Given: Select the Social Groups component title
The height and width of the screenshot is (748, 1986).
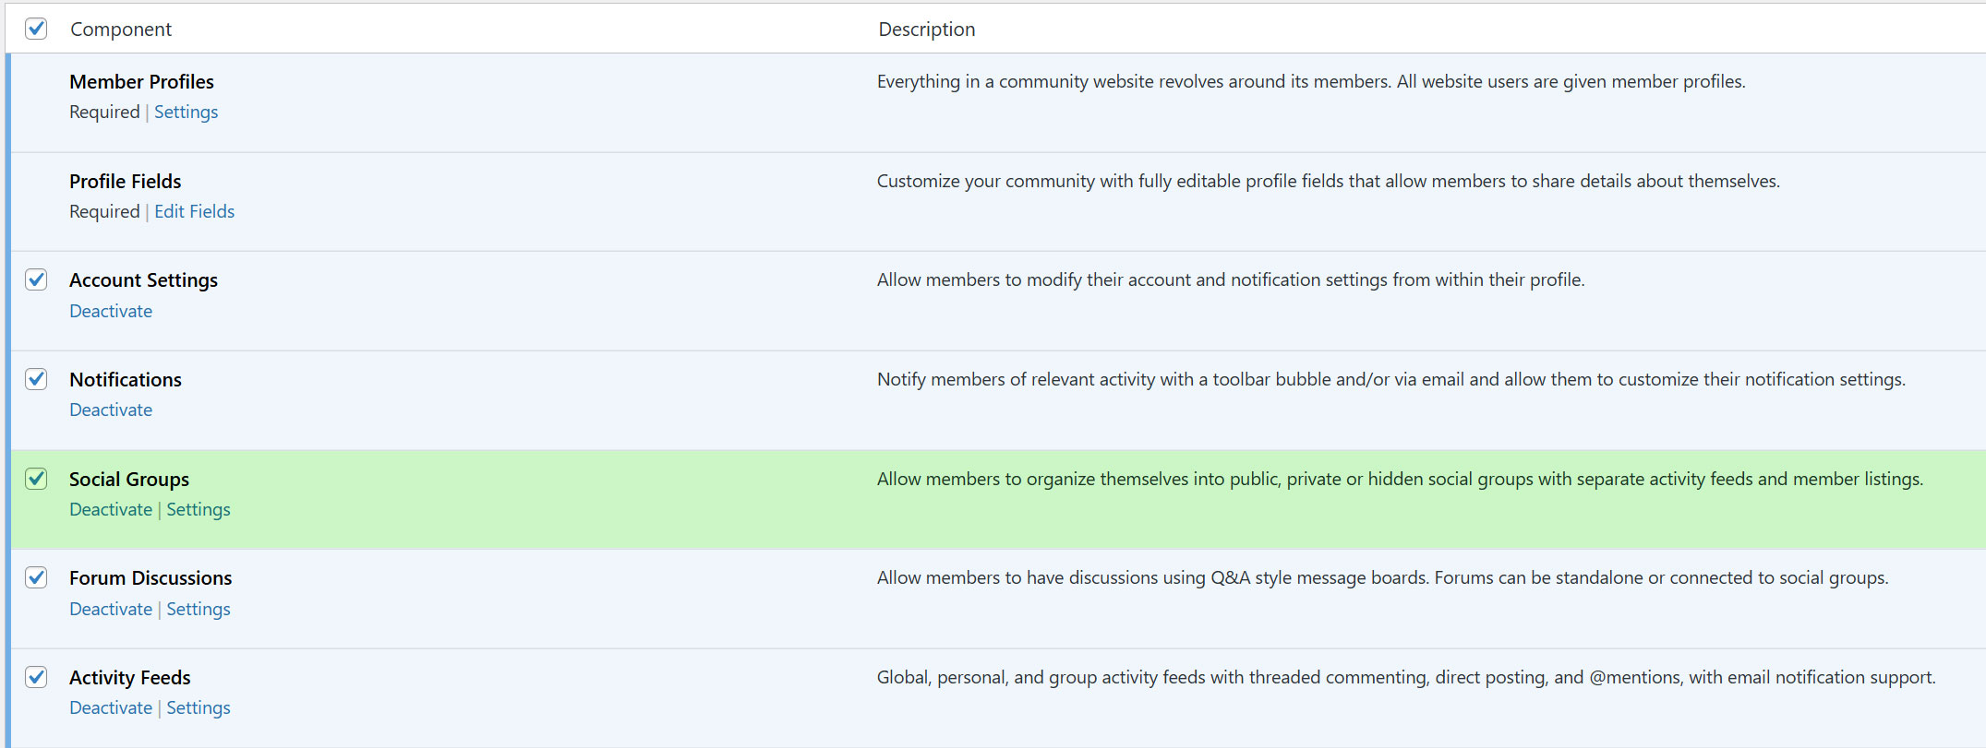Looking at the screenshot, I should pyautogui.click(x=129, y=479).
